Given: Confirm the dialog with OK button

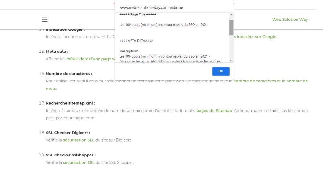Looking at the screenshot, I should coord(221,71).
